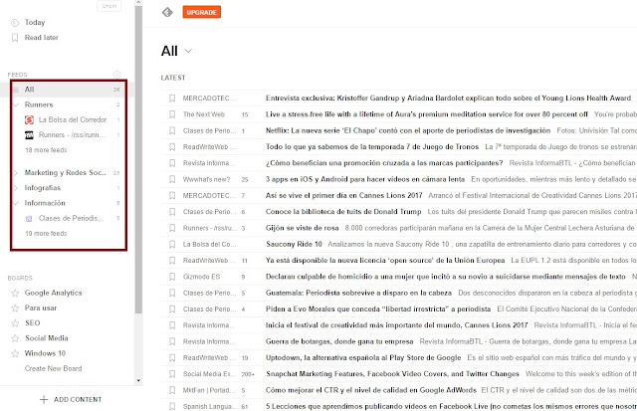Save the Cómo mejorar el CTR article for later
This screenshot has width=637, height=411.
pyautogui.click(x=172, y=391)
